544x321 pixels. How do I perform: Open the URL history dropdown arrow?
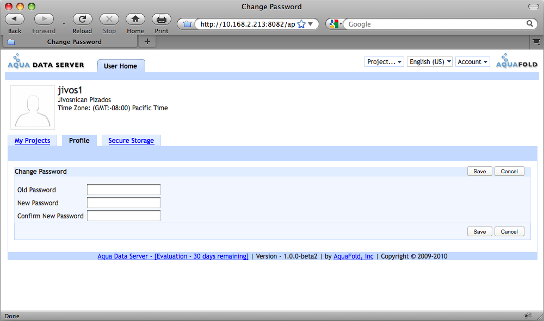[311, 24]
